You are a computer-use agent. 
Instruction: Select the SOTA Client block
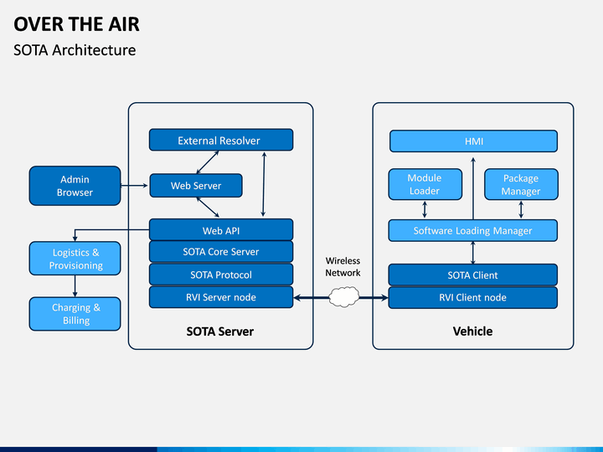(x=473, y=275)
